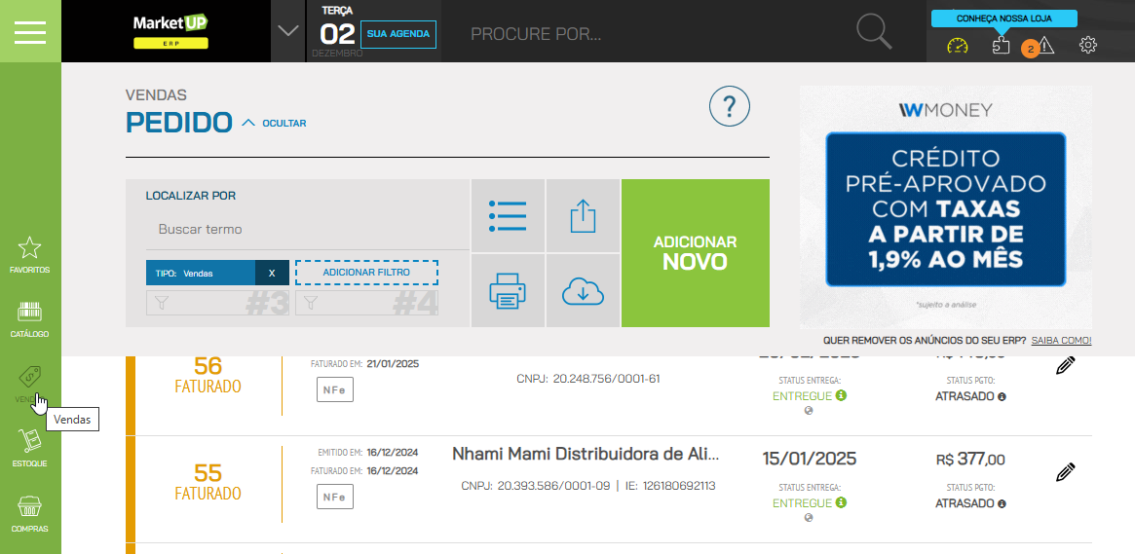This screenshot has height=554, width=1135.
Task: Open Favoritos in the sidebar
Action: coord(30,254)
